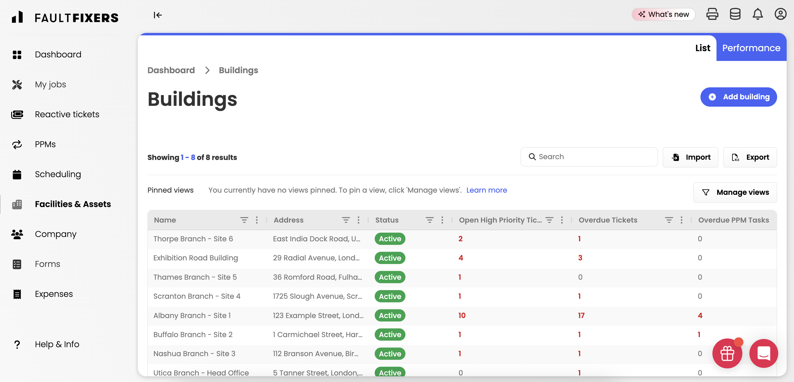Open the Address column three-dot menu
Screen dimensions: 794x382
(358, 220)
